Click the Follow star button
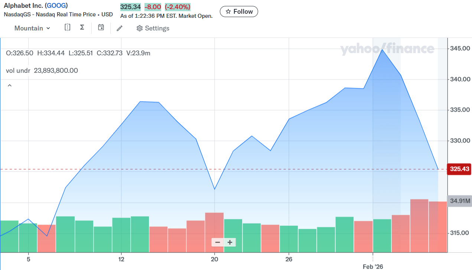This screenshot has width=472, height=270. 239,12
